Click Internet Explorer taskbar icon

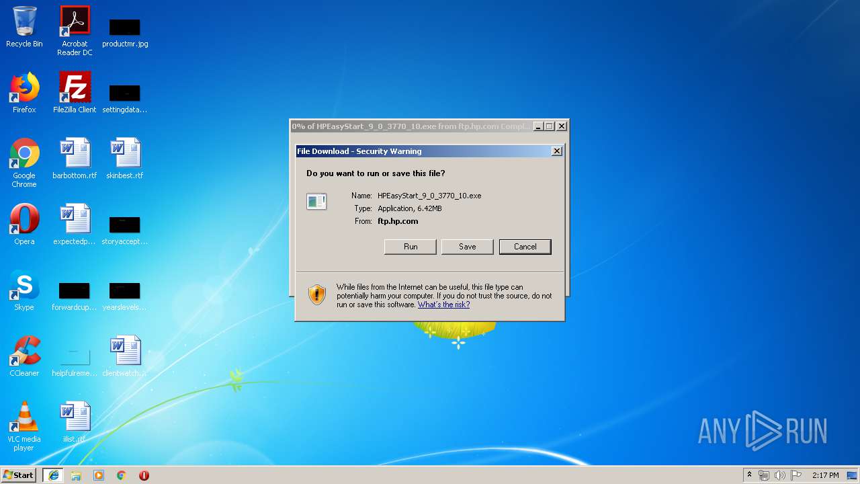(53, 475)
